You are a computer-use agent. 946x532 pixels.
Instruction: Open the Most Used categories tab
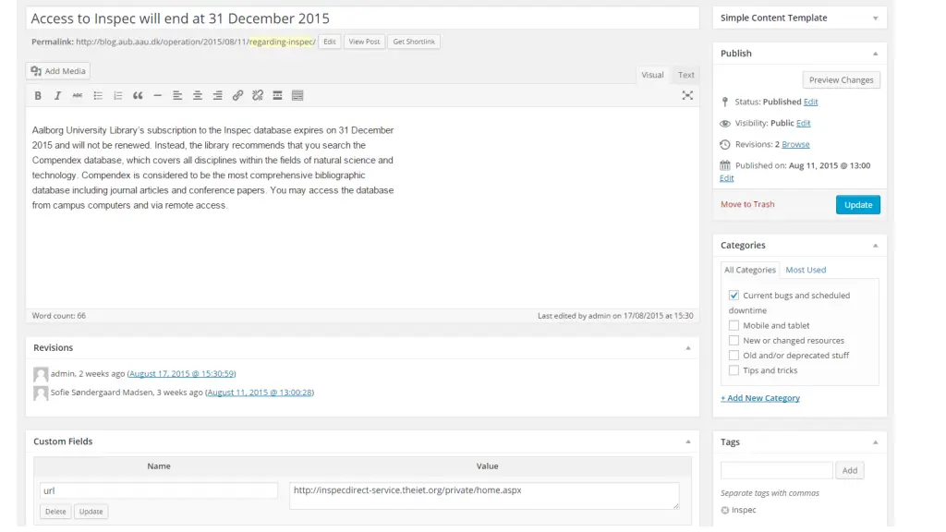(x=806, y=270)
